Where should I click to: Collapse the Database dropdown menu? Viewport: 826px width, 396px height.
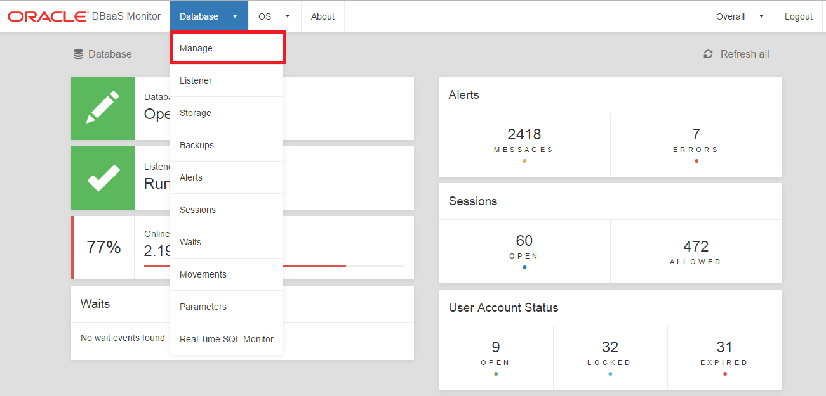pyautogui.click(x=208, y=16)
